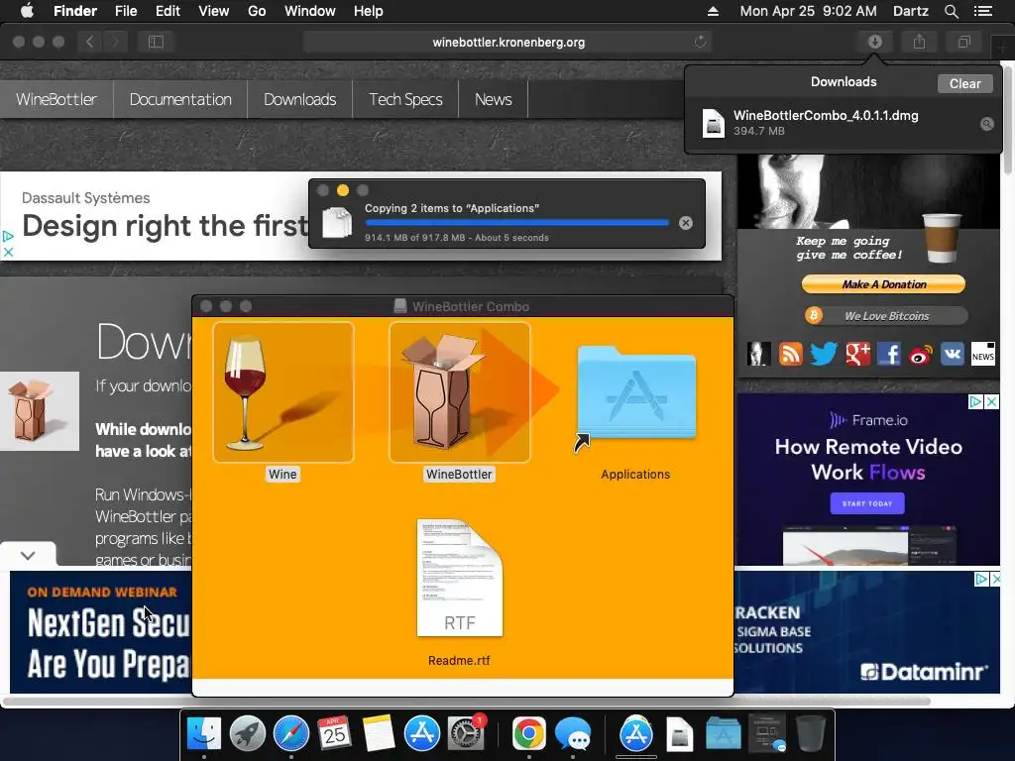Open the Help menu
The image size is (1015, 761).
[369, 11]
